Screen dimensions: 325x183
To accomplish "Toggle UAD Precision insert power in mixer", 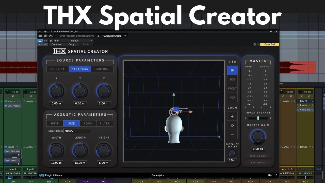I will tap(6, 106).
